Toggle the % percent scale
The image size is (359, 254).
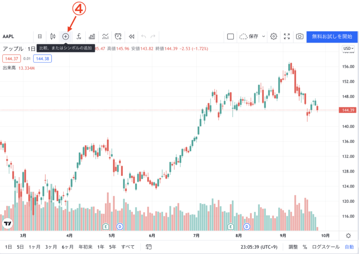tap(305, 247)
